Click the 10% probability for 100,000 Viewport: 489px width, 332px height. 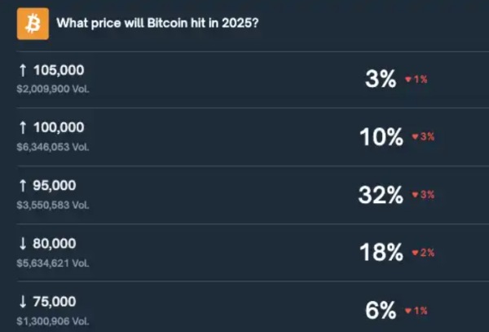381,138
